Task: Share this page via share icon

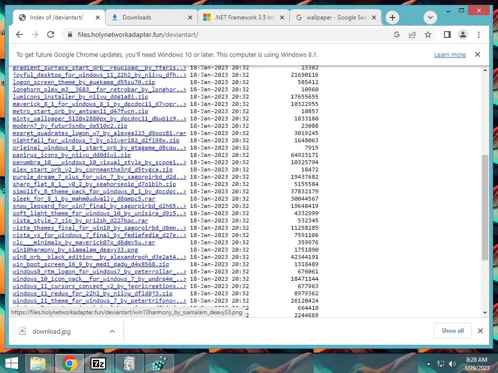Action: (412, 34)
